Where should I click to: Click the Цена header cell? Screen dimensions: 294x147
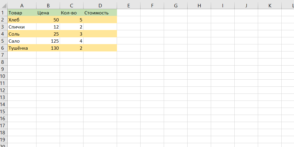click(x=48, y=13)
